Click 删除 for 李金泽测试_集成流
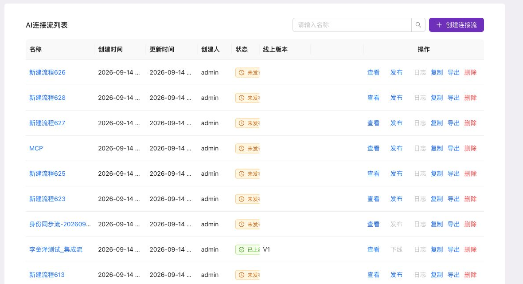Image resolution: width=523 pixels, height=284 pixels. coord(470,249)
